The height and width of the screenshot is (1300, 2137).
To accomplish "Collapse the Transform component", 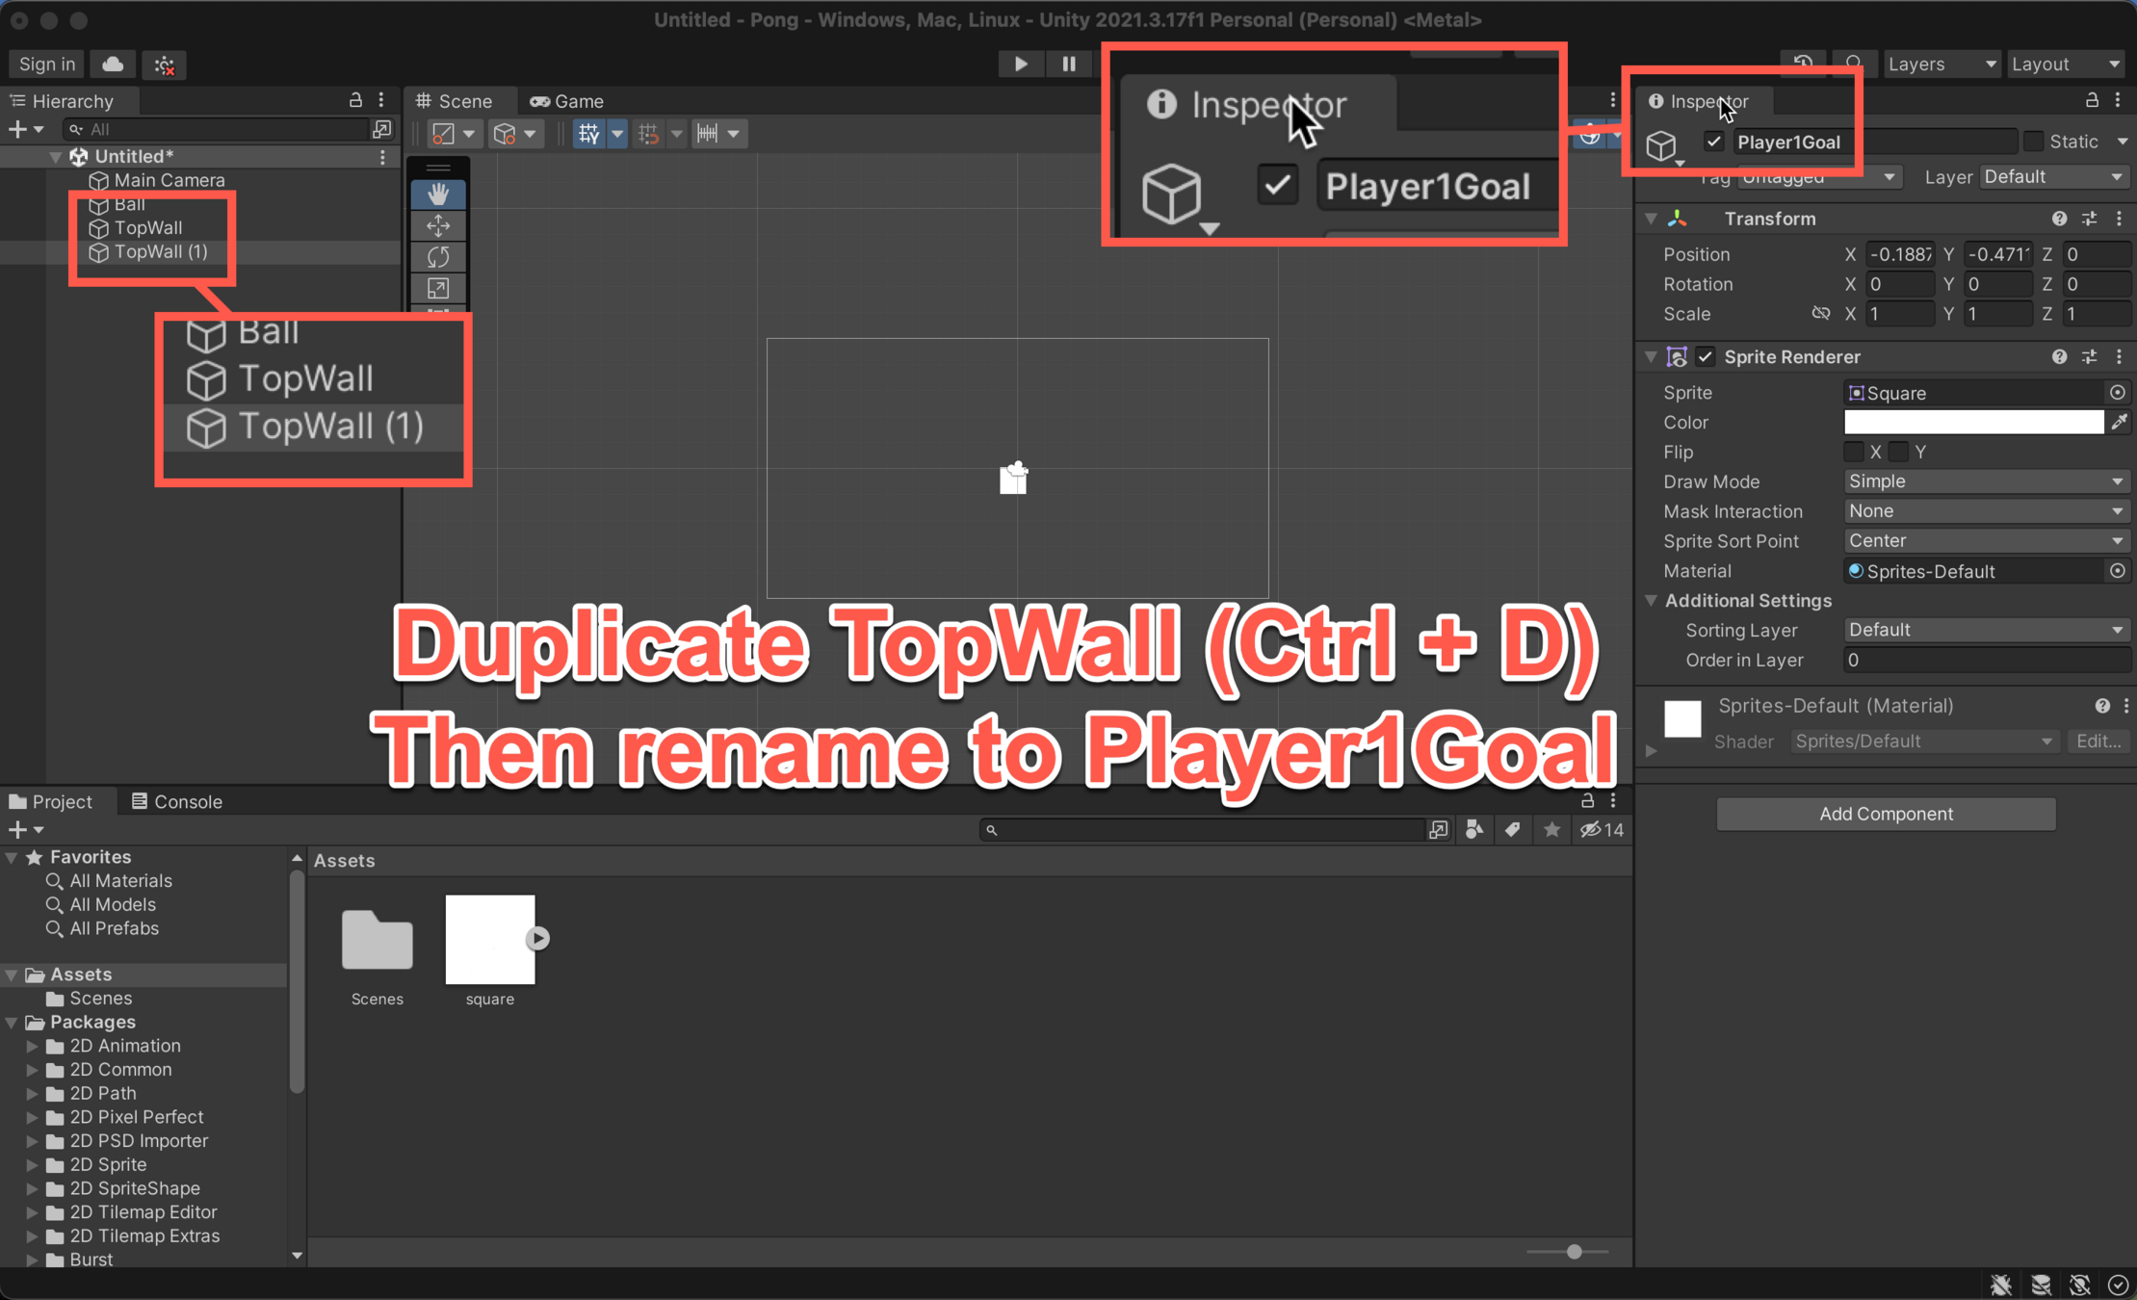I will tap(1651, 219).
